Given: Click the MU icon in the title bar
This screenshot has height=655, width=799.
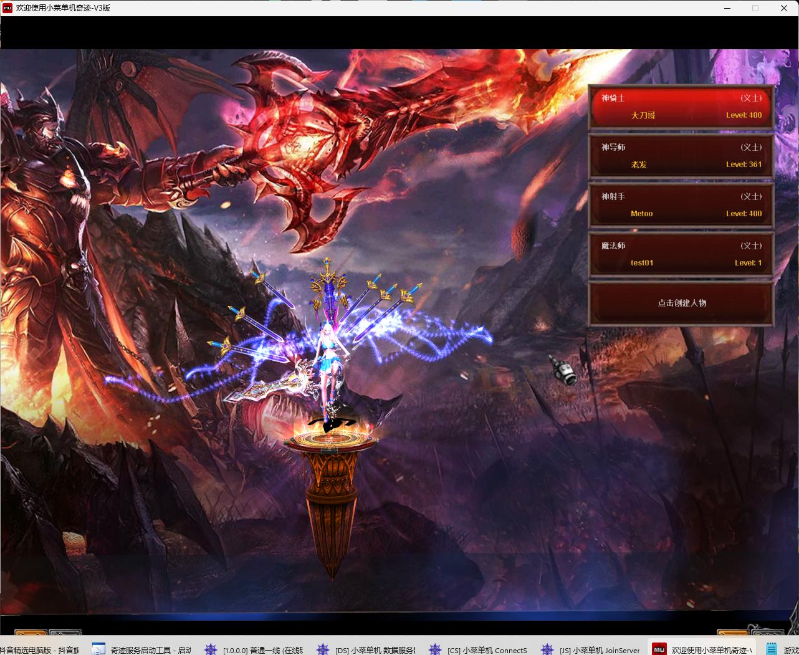Looking at the screenshot, I should point(7,8).
